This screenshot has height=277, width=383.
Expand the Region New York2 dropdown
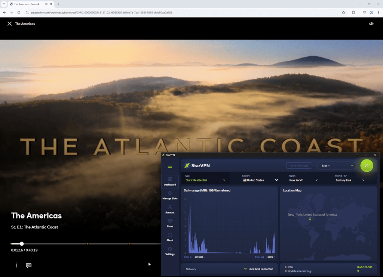[x=303, y=180]
